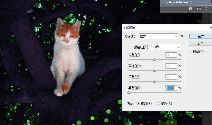This screenshot has height=125, width=212.
Task: Click the 洋红(M) magenta value field
Action: pos(171,66)
